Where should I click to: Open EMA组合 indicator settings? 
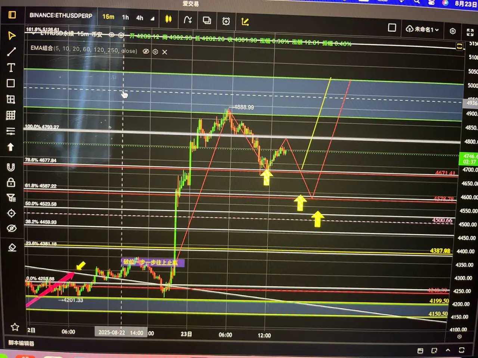[155, 52]
